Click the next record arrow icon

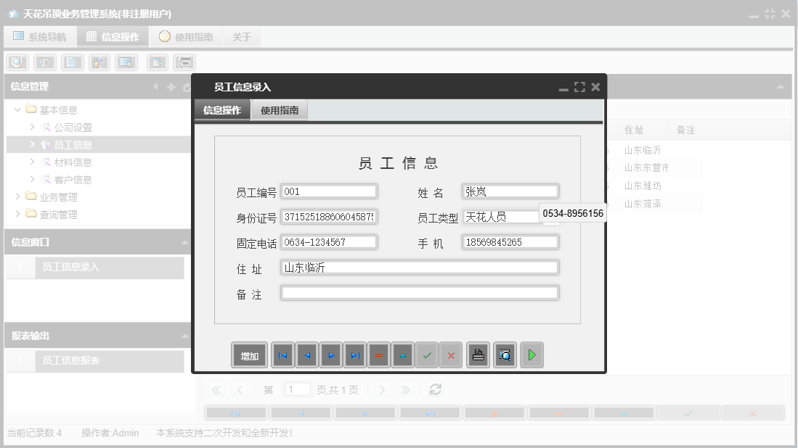(333, 354)
